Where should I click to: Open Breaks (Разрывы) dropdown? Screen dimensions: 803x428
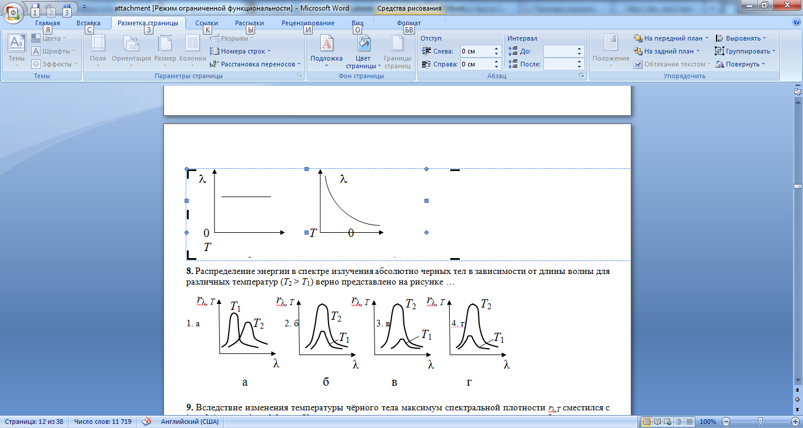(x=232, y=38)
